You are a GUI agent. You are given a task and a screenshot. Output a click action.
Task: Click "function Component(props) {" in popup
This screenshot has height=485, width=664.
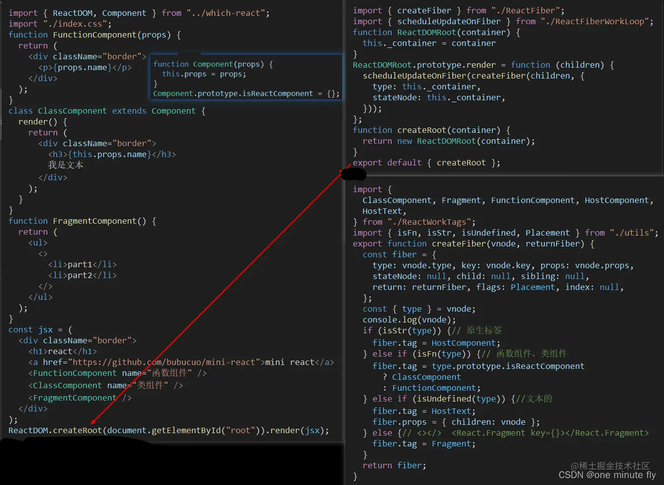pyautogui.click(x=213, y=64)
